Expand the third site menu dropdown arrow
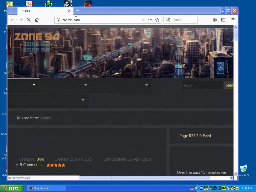This screenshot has width=256, height=192. point(146,85)
